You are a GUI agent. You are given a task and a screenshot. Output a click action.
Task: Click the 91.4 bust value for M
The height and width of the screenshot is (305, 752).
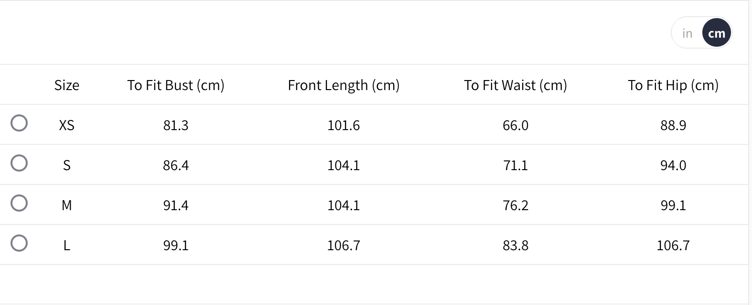pos(176,205)
